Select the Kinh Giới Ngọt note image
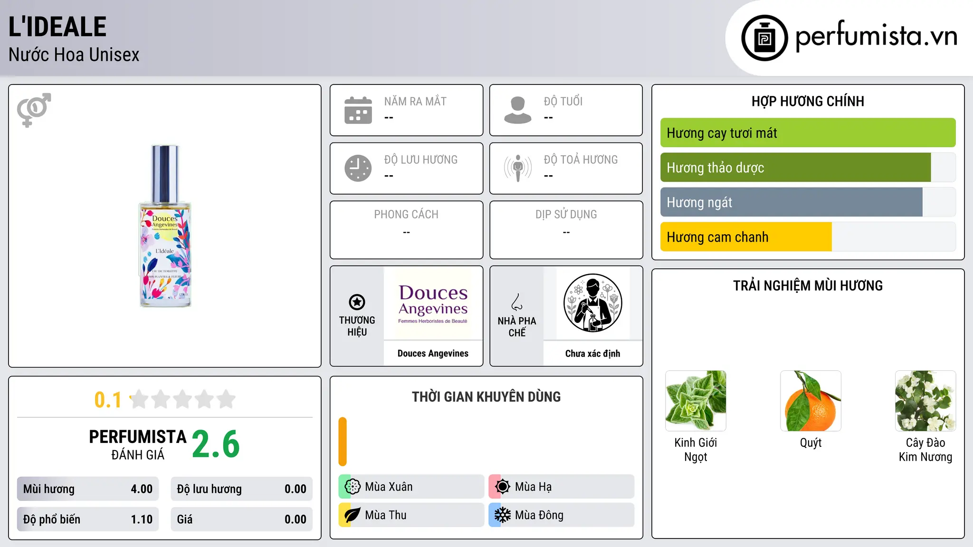This screenshot has width=973, height=547. [696, 401]
